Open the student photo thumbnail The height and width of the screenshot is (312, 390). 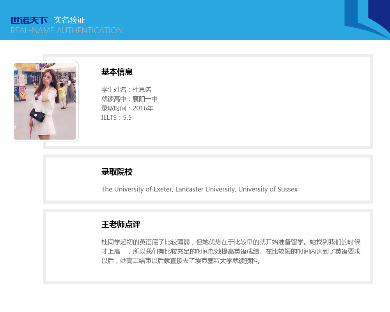[45, 101]
